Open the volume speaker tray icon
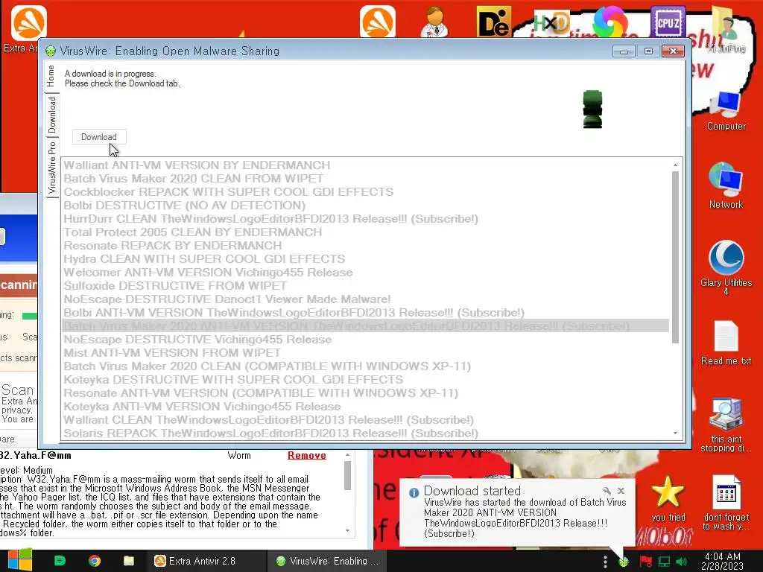 (x=681, y=562)
